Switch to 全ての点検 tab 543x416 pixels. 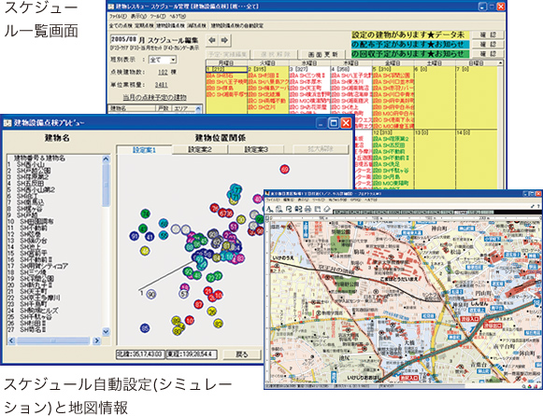(x=121, y=25)
